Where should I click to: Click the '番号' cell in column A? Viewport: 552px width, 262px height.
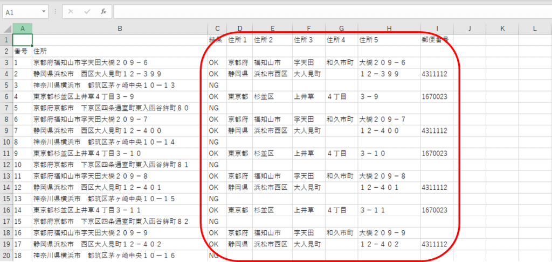click(x=23, y=51)
